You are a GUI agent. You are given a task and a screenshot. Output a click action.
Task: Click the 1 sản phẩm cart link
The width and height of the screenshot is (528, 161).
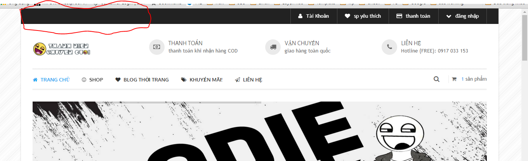coord(474,79)
